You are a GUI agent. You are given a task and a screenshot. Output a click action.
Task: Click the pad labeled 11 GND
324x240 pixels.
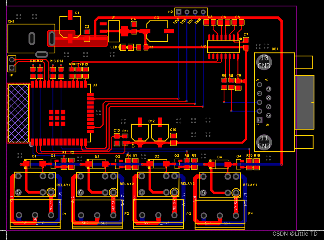pyautogui.click(x=264, y=142)
